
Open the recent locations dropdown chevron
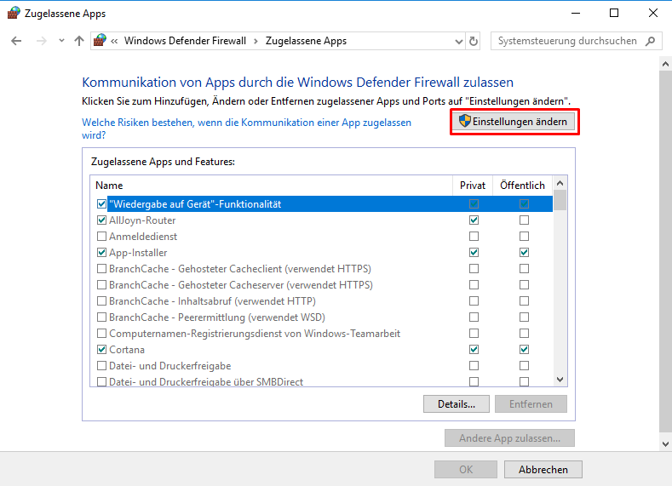(x=61, y=41)
